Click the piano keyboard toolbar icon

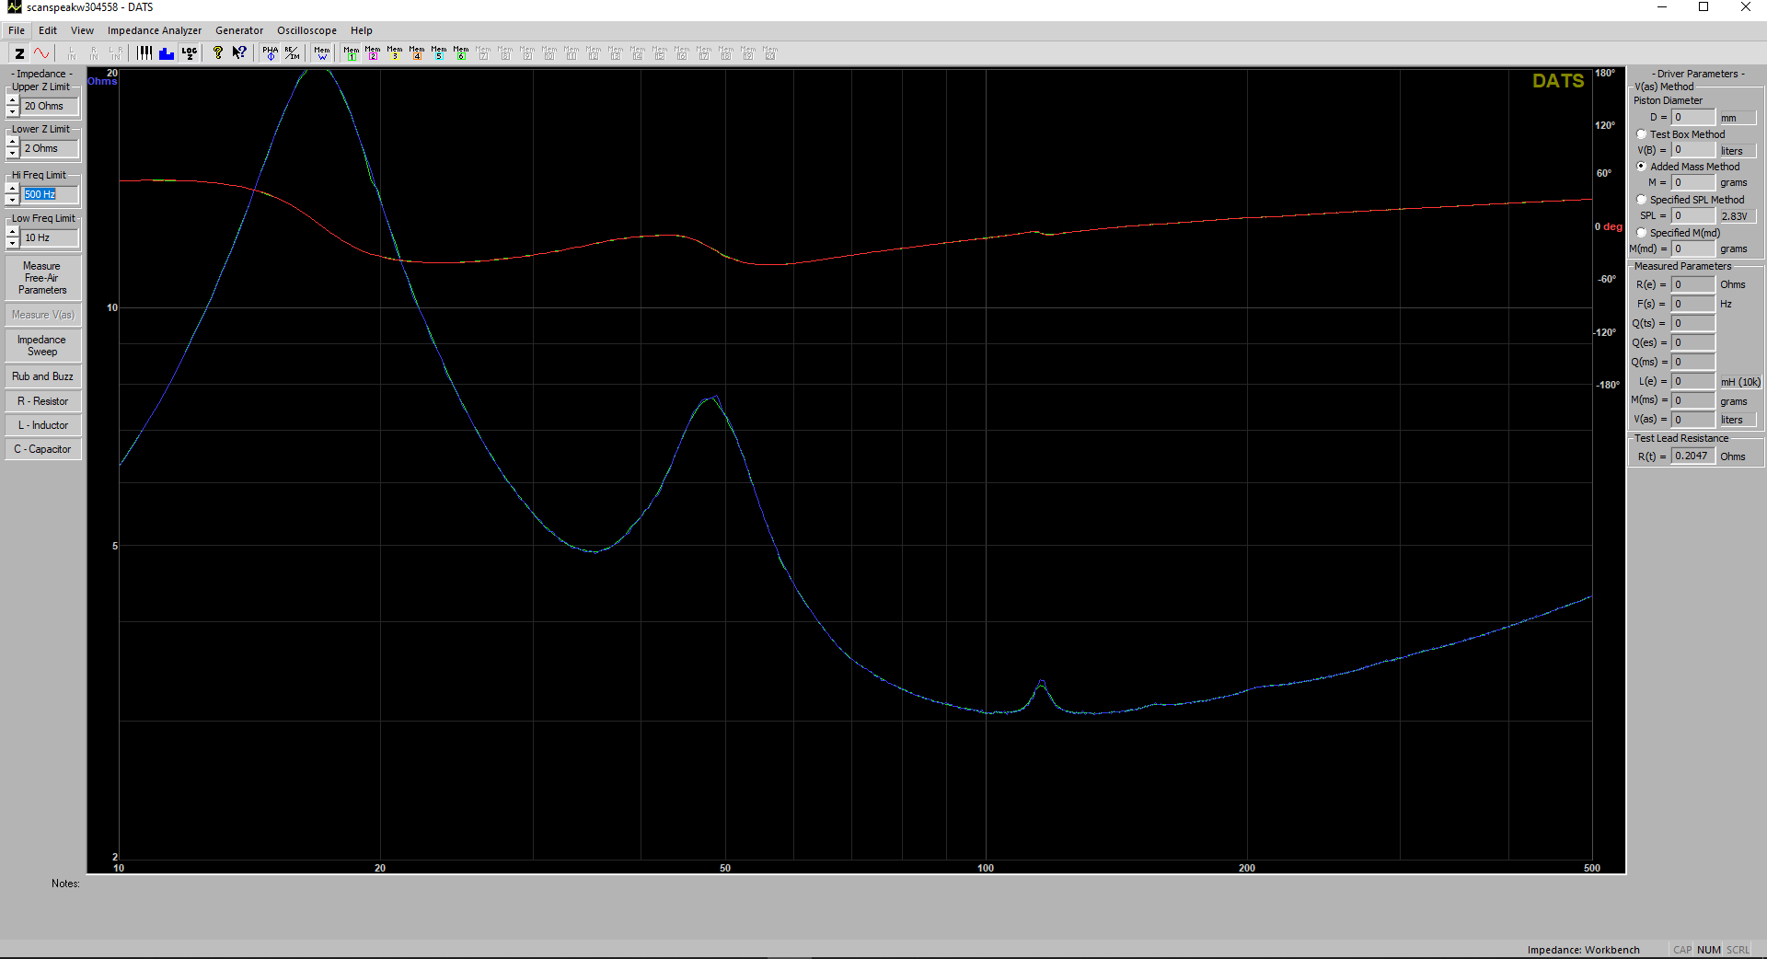pos(144,53)
